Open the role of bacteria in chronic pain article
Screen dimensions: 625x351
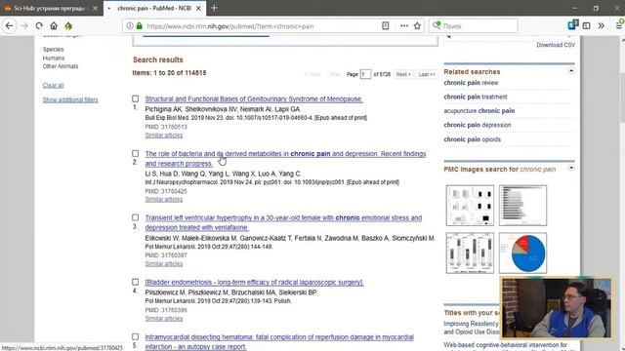[x=285, y=159]
